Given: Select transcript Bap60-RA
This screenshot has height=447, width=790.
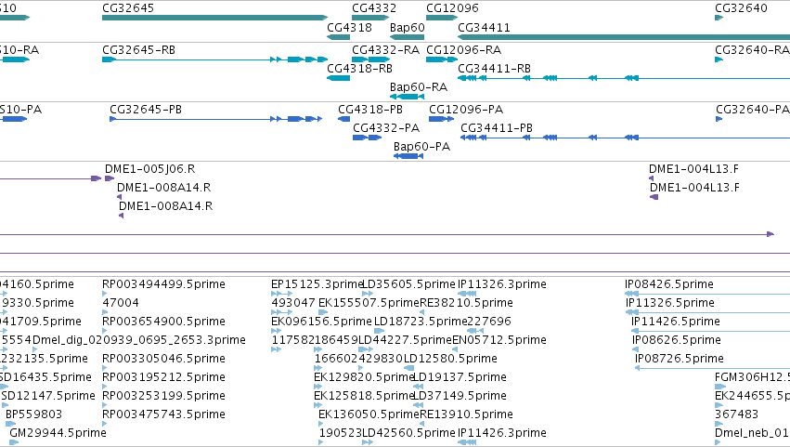Looking at the screenshot, I should point(408,97).
